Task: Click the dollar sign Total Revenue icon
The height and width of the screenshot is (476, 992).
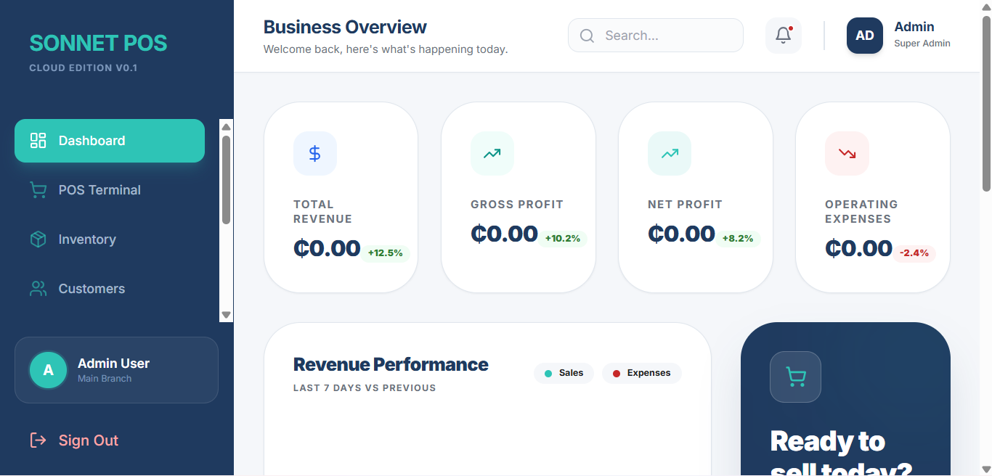Action: (314, 153)
